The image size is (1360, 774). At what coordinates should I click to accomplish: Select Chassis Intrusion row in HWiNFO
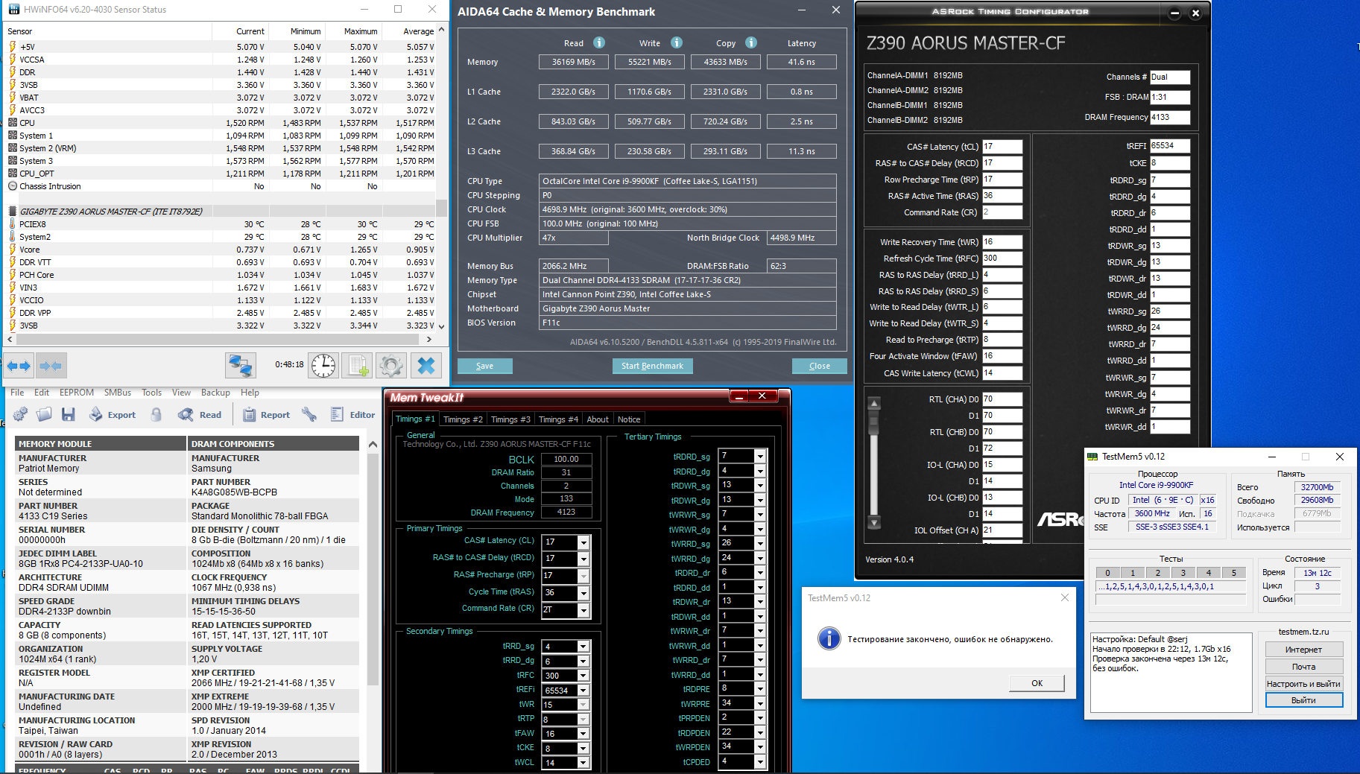(x=221, y=186)
